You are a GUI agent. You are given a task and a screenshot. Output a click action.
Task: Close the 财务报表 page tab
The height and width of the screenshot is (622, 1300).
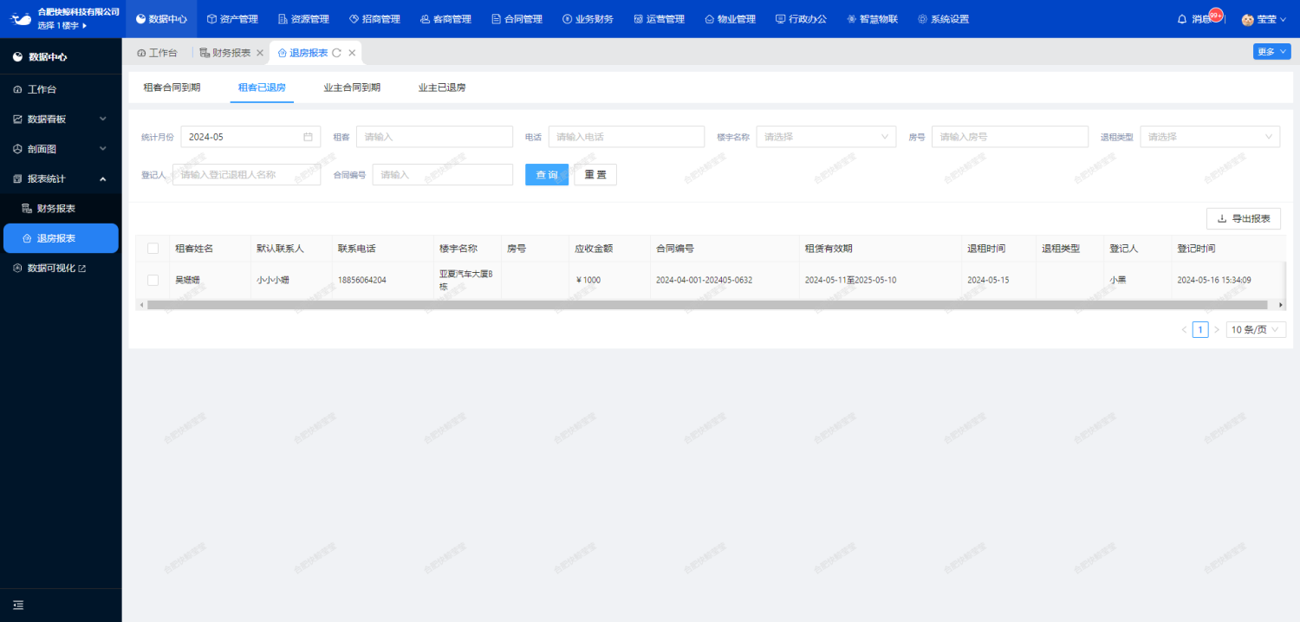point(260,53)
